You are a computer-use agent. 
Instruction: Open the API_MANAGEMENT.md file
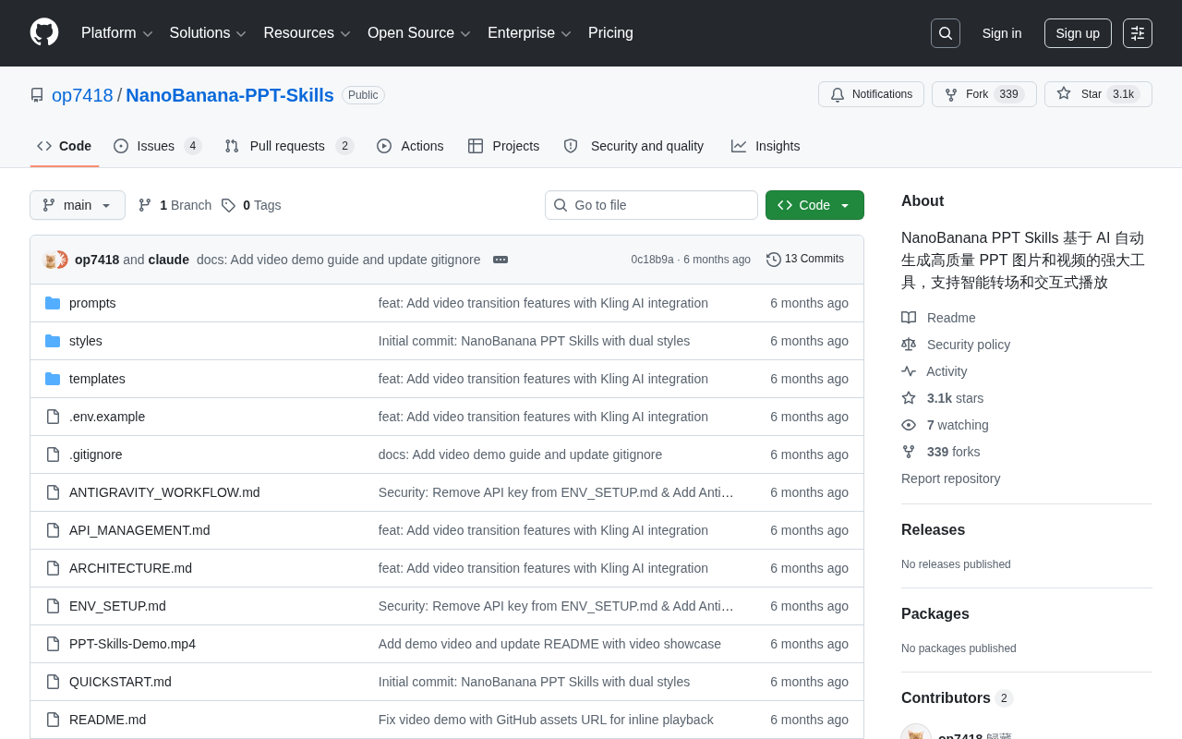[x=139, y=530]
